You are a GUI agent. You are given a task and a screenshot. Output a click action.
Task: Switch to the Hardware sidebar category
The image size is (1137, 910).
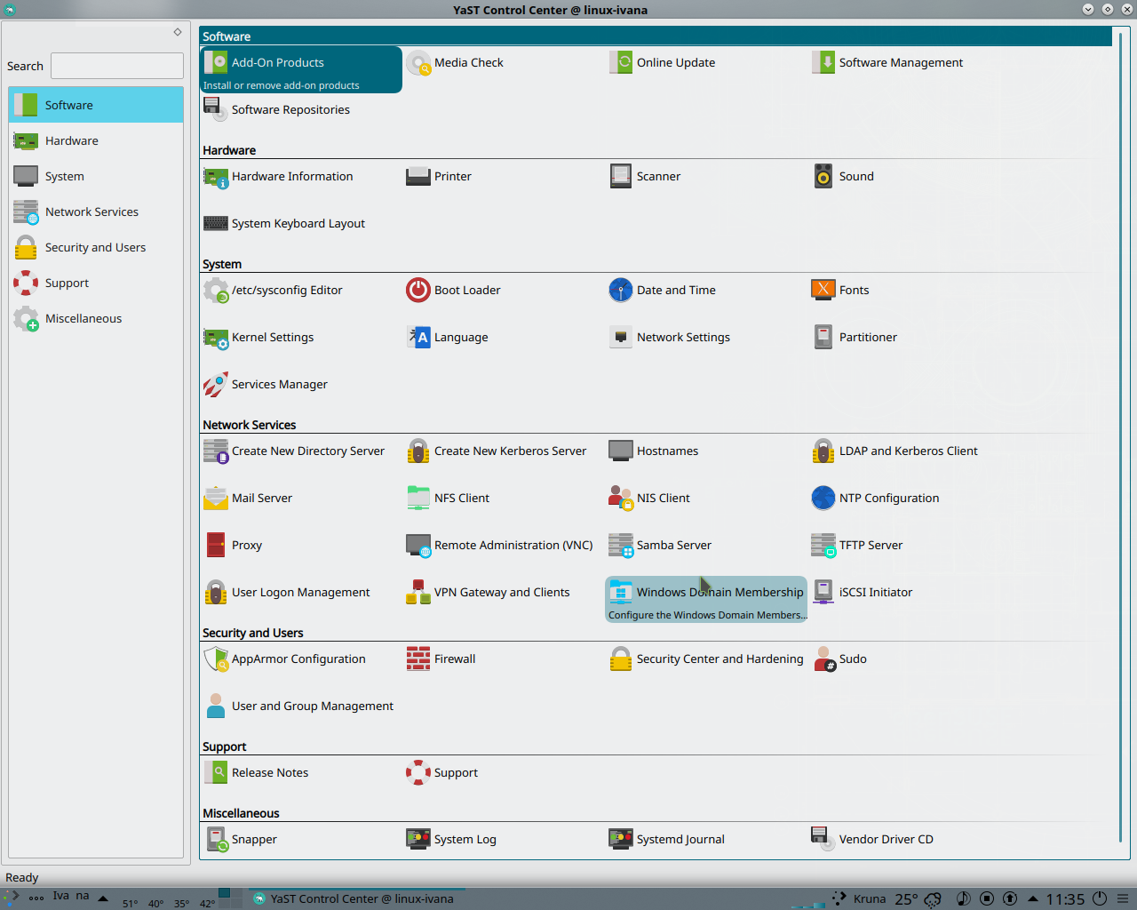(71, 140)
